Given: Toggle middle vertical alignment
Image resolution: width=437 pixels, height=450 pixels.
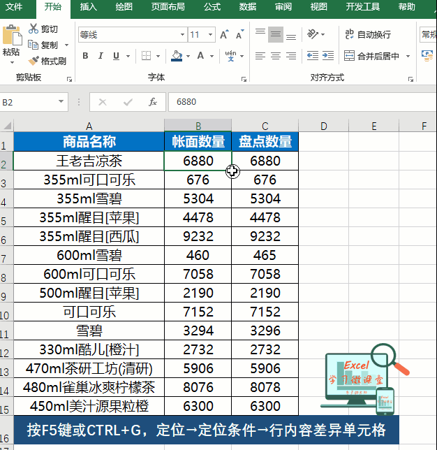Looking at the screenshot, I should 276,34.
